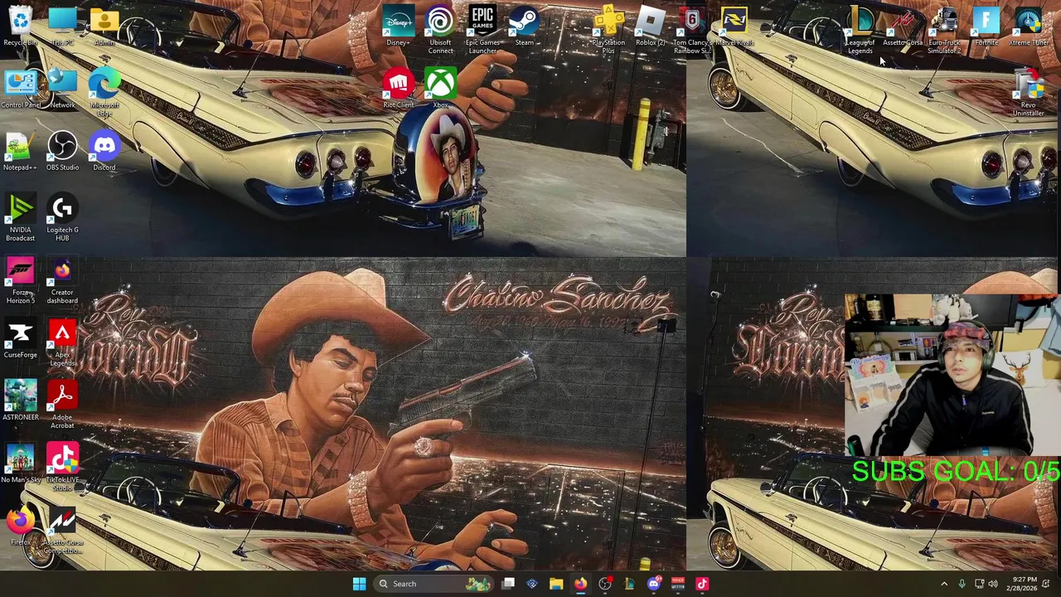Select Euro Truck Simulator 2 shortcut
The width and height of the screenshot is (1061, 597).
[x=944, y=31]
